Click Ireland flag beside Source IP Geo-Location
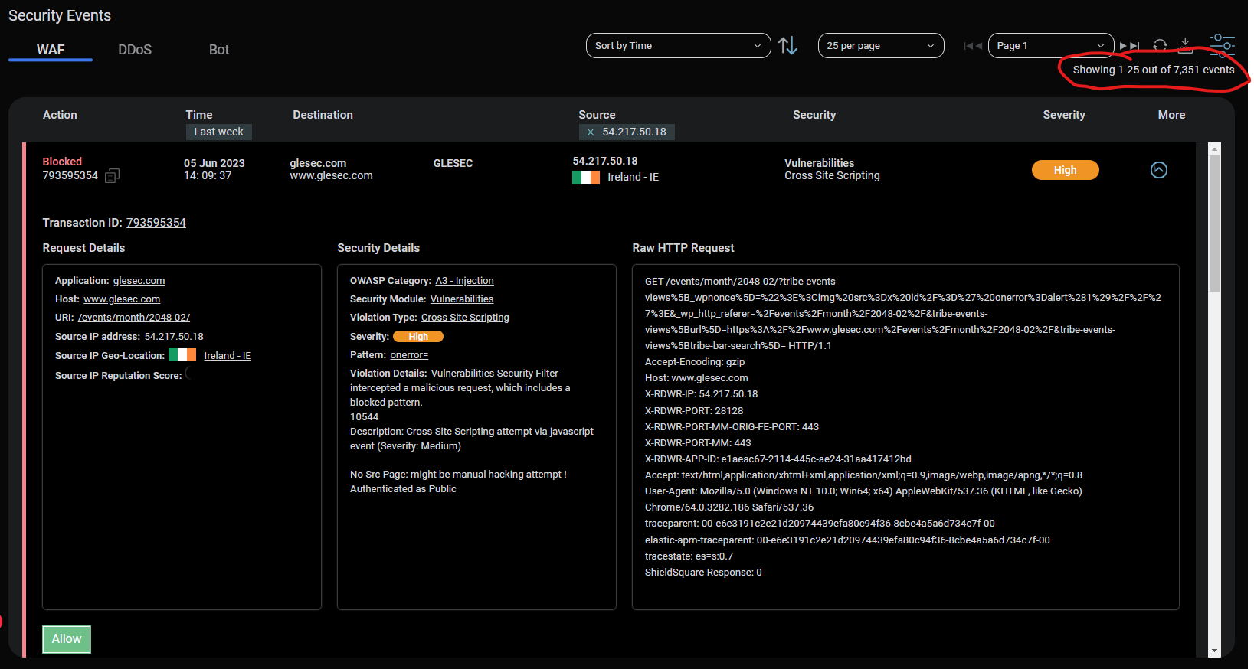This screenshot has height=669, width=1254. coord(182,354)
